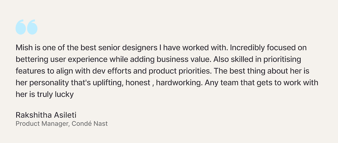
Task: Click the name Rakshitha Asileti
Action: 46,115
